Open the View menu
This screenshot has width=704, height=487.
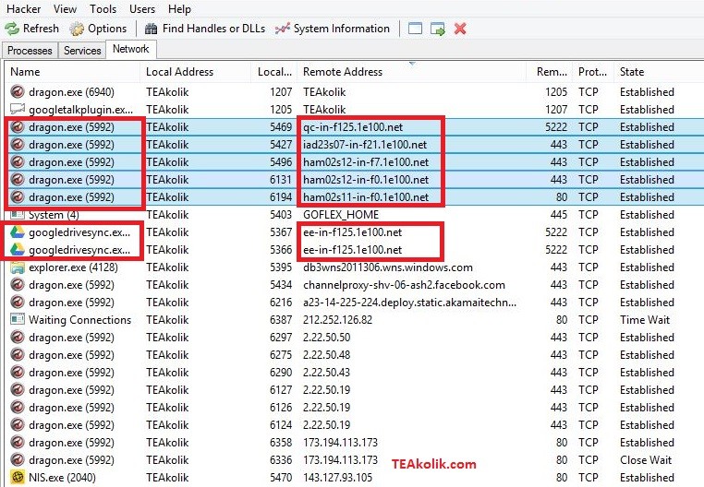tap(65, 8)
